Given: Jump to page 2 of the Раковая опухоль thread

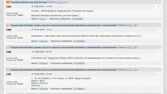Looking at the screenshot, I should click(59, 2).
